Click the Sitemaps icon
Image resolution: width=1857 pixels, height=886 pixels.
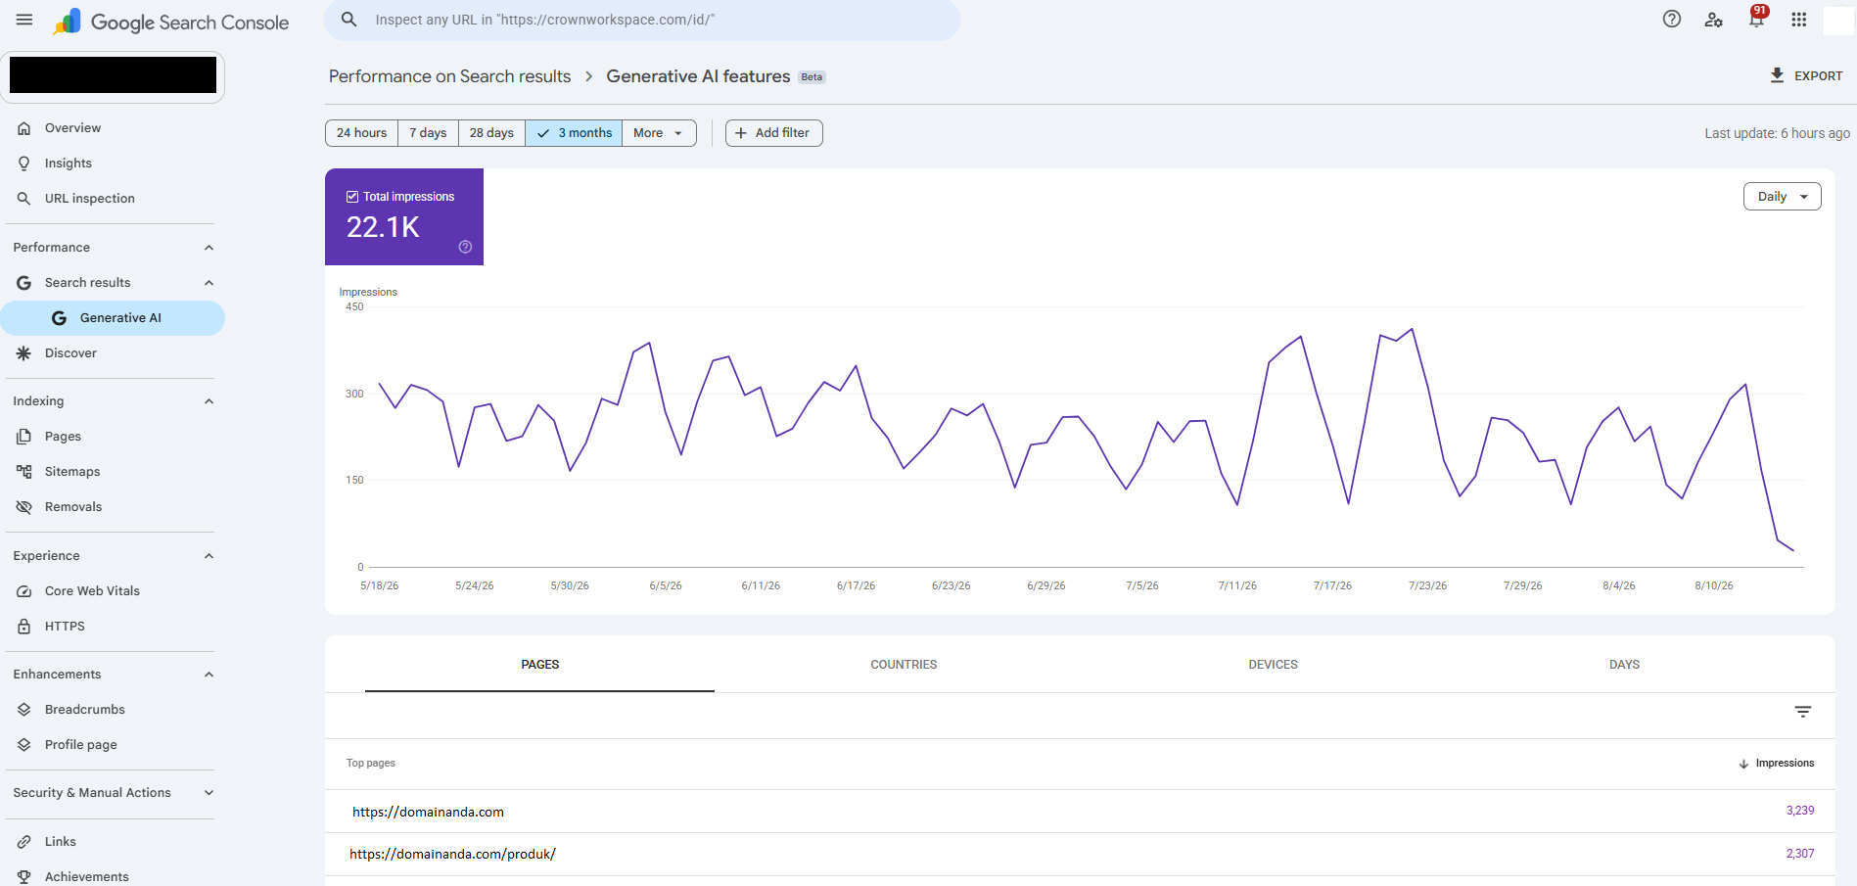tap(24, 472)
